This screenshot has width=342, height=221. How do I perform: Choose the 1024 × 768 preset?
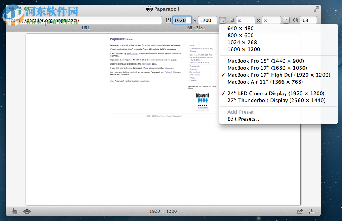pyautogui.click(x=278, y=42)
